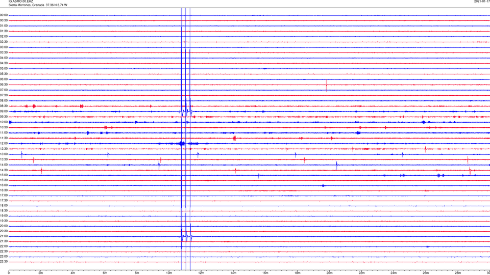This screenshot has height=275, width=490.
Task: Choose the 23:30 time label
Action: click(4, 262)
